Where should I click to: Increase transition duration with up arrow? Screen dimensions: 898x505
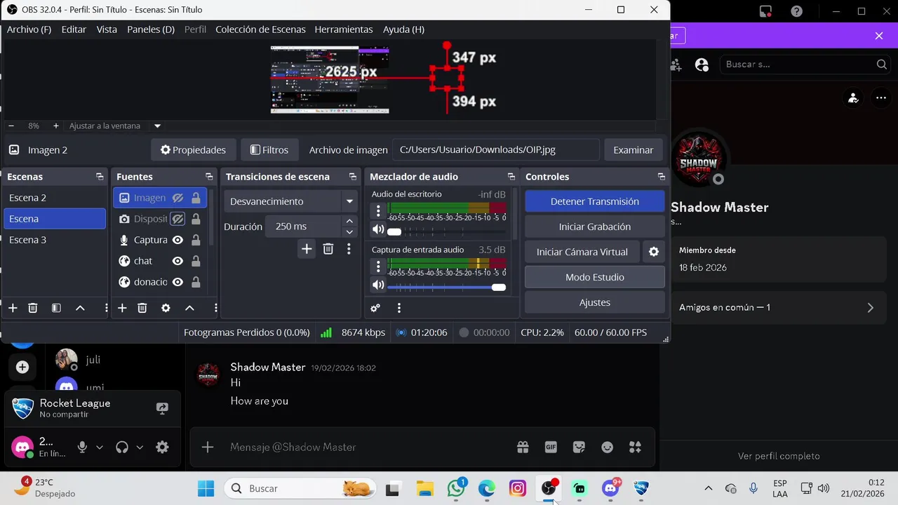coord(349,221)
